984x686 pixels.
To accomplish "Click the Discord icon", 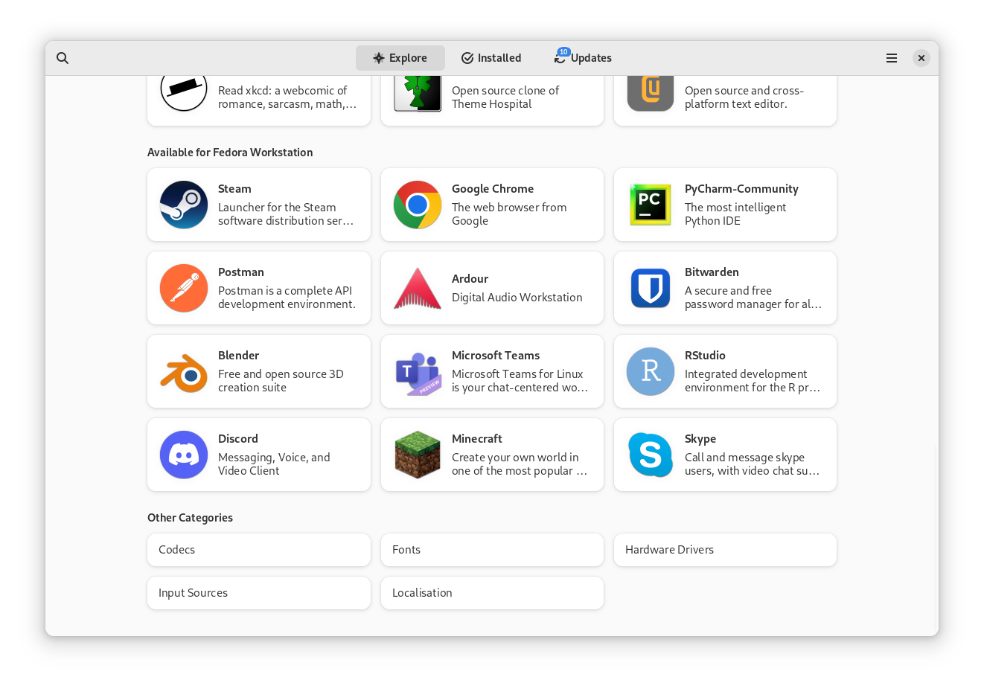I will click(184, 455).
